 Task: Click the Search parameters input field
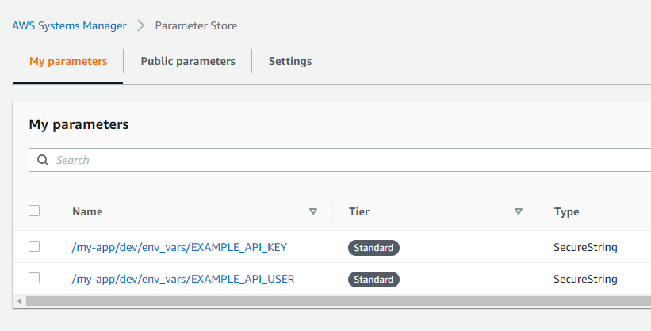click(339, 160)
